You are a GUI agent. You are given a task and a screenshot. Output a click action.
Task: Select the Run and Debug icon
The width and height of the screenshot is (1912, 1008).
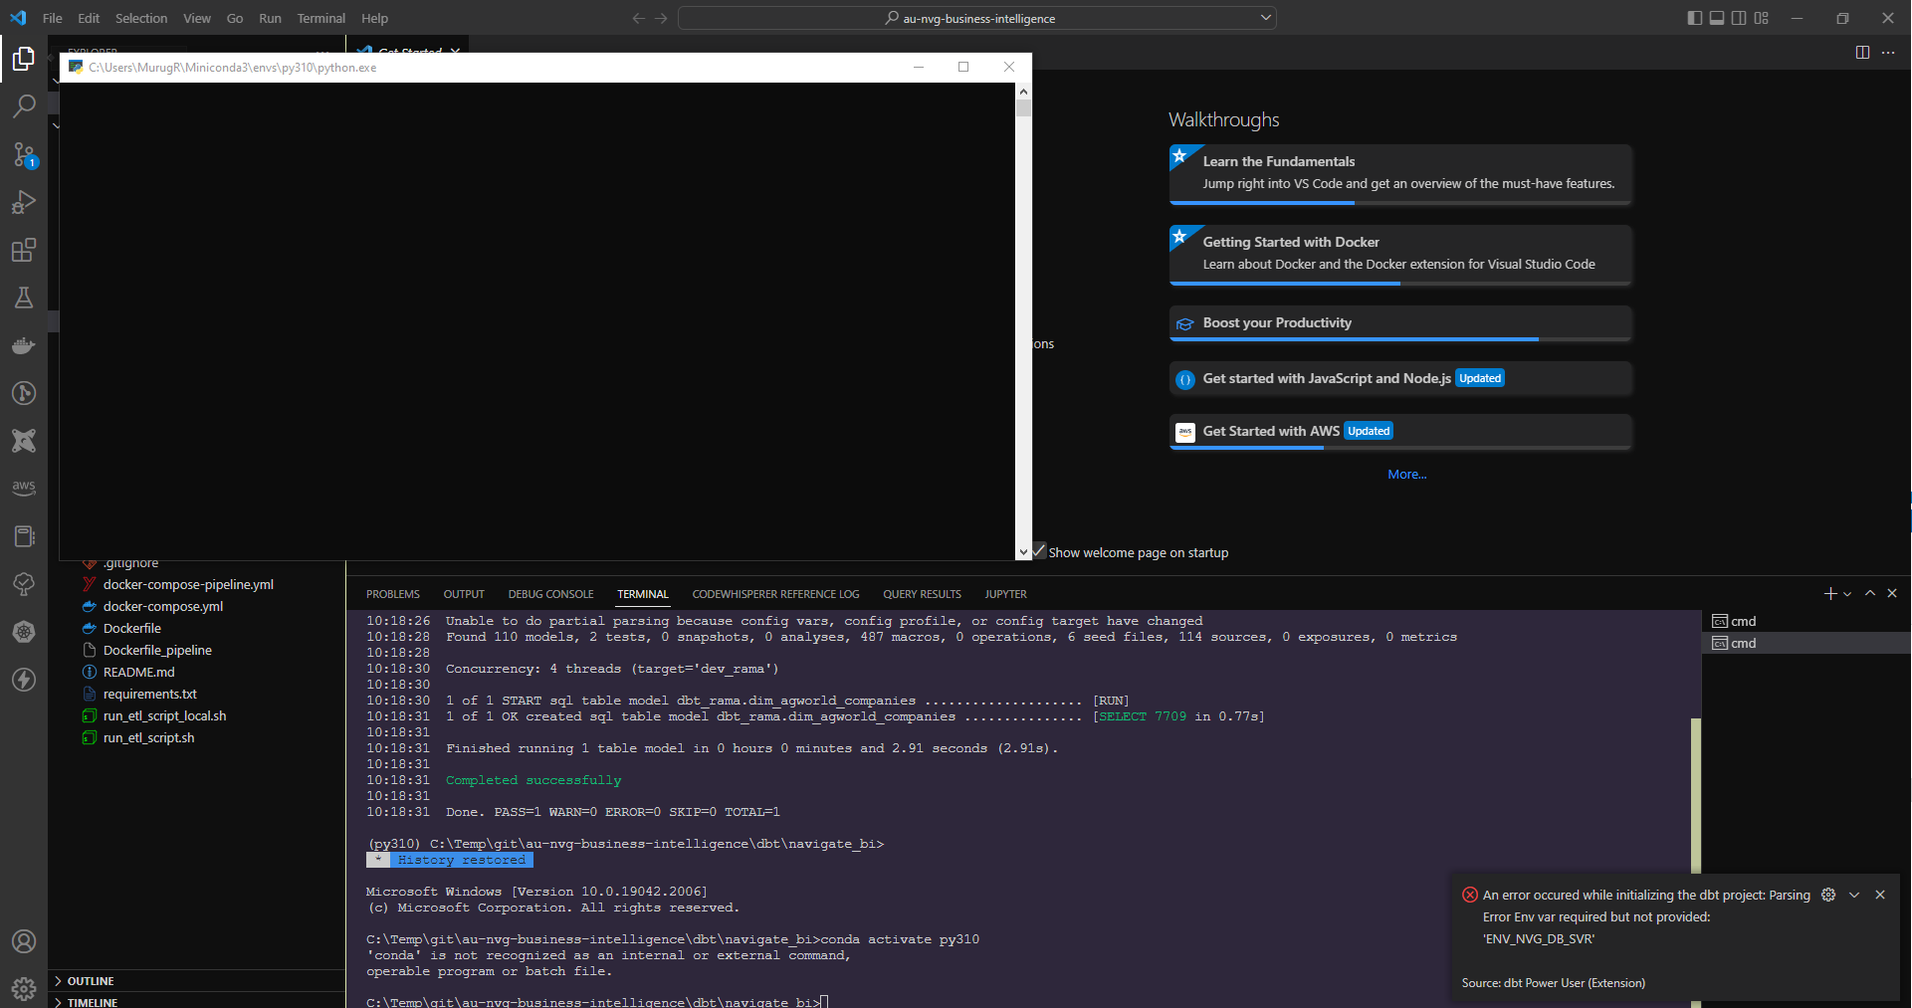click(x=24, y=203)
